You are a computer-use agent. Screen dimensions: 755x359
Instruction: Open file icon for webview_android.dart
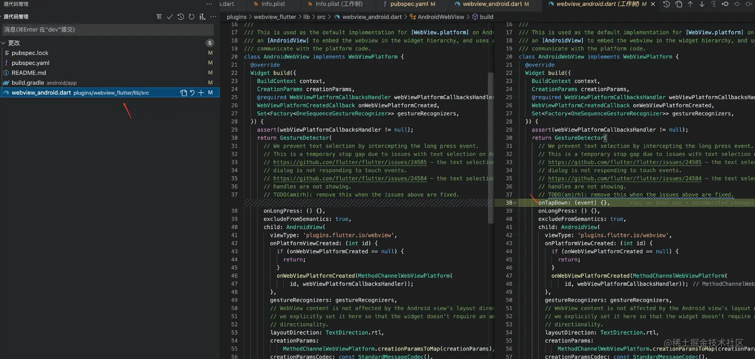coord(183,93)
